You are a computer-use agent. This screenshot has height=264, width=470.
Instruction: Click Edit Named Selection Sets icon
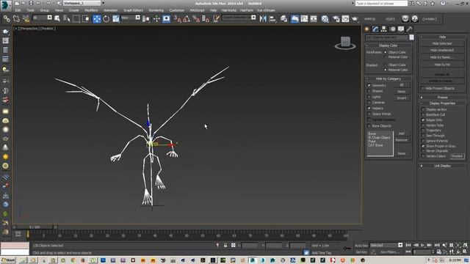click(216, 19)
